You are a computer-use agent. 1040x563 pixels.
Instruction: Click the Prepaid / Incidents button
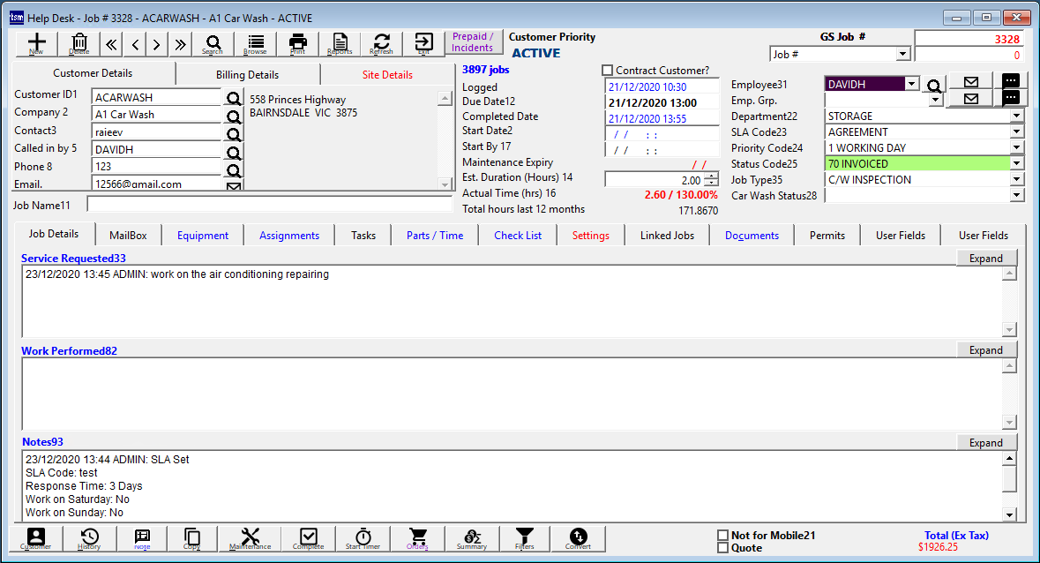pyautogui.click(x=473, y=42)
